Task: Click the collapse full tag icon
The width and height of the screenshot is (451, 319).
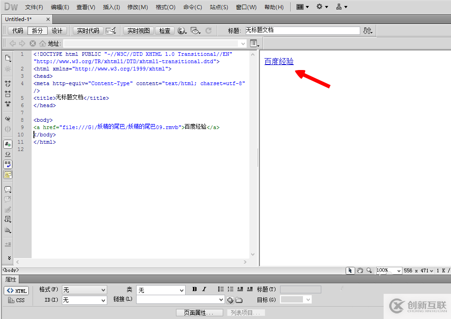Action: [8, 84]
